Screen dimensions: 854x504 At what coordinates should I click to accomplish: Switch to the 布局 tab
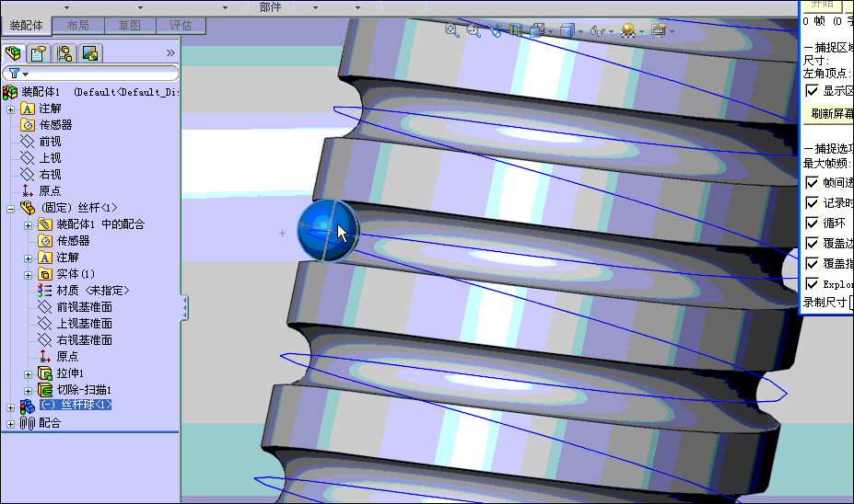coord(78,26)
